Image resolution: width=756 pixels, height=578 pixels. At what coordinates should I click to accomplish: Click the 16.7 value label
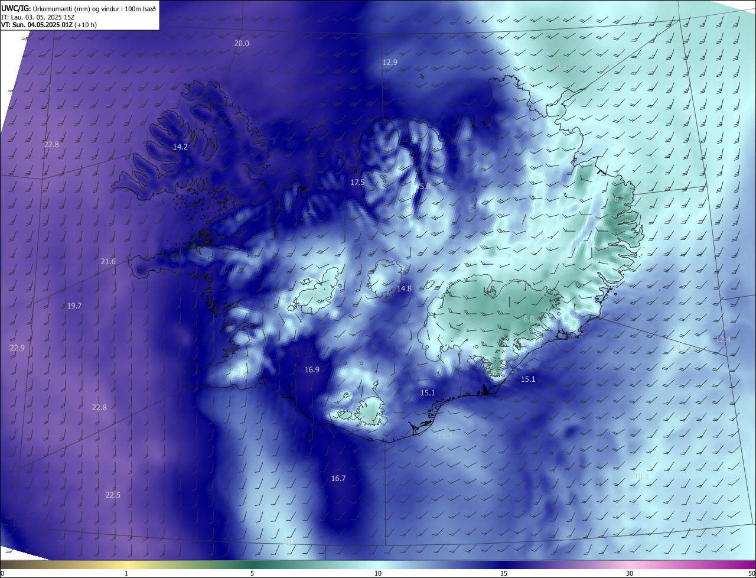click(338, 479)
